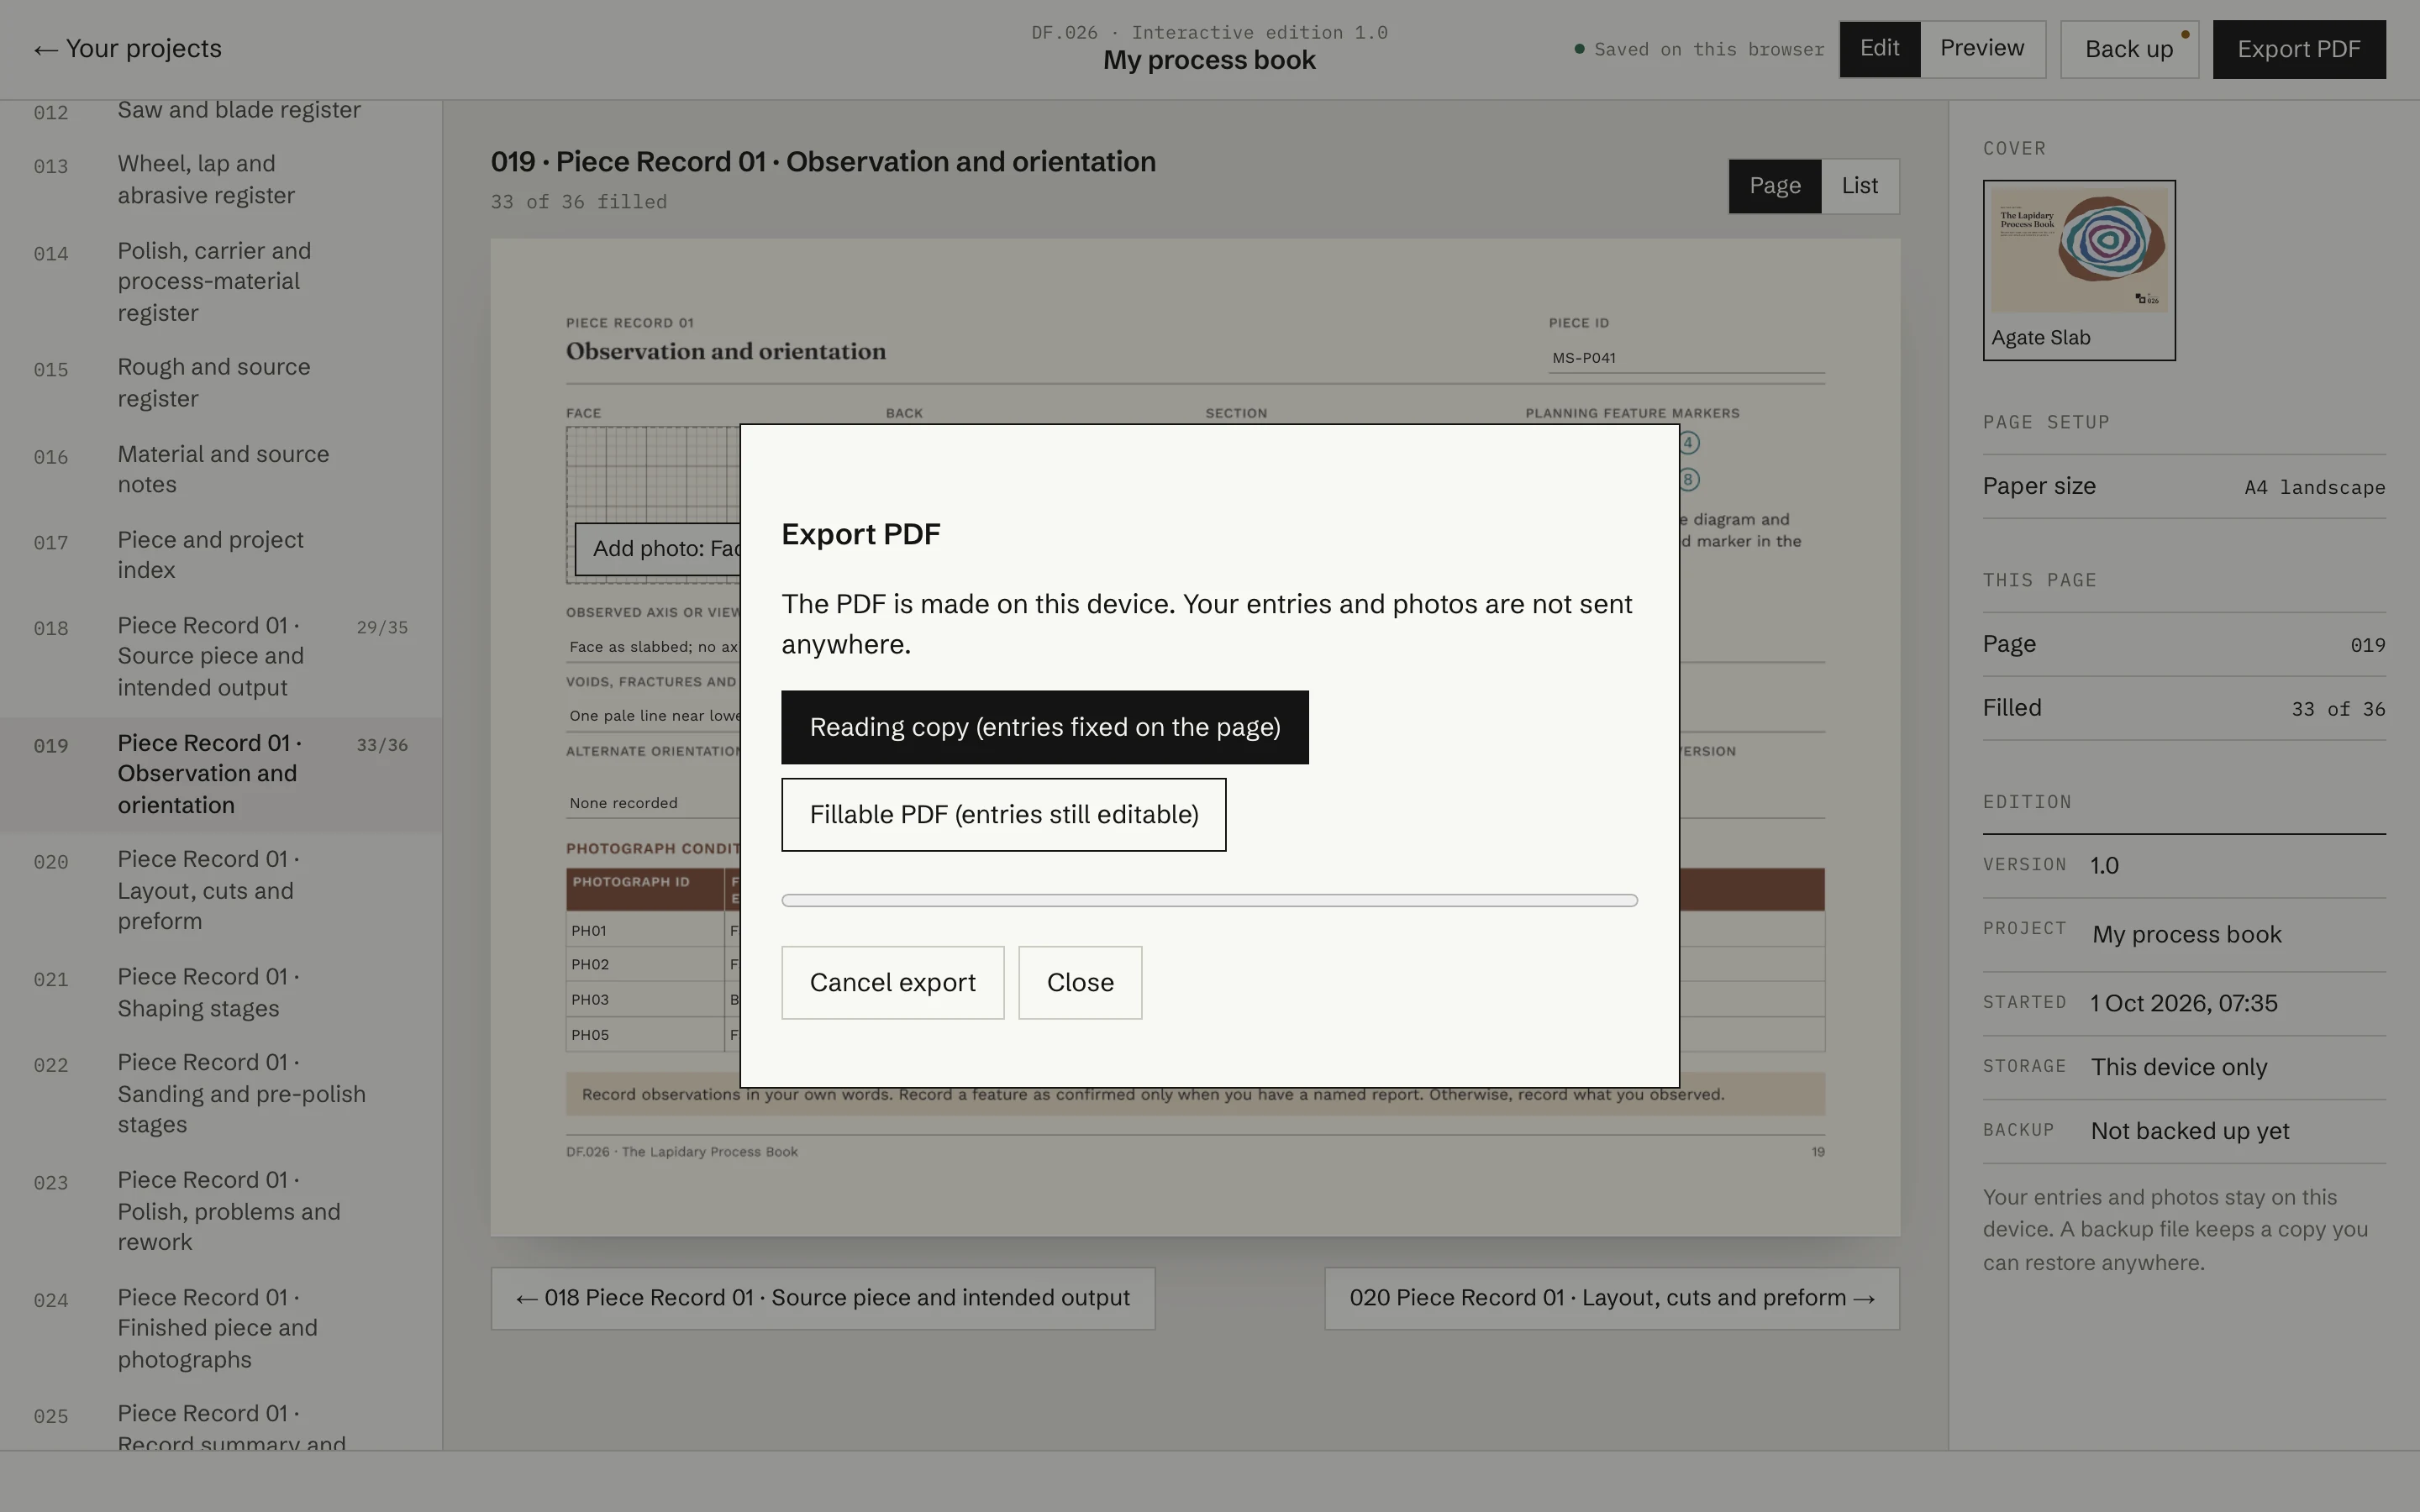The width and height of the screenshot is (2420, 1512).
Task: Click the None recorded alternate orientation field
Action: coord(653,803)
